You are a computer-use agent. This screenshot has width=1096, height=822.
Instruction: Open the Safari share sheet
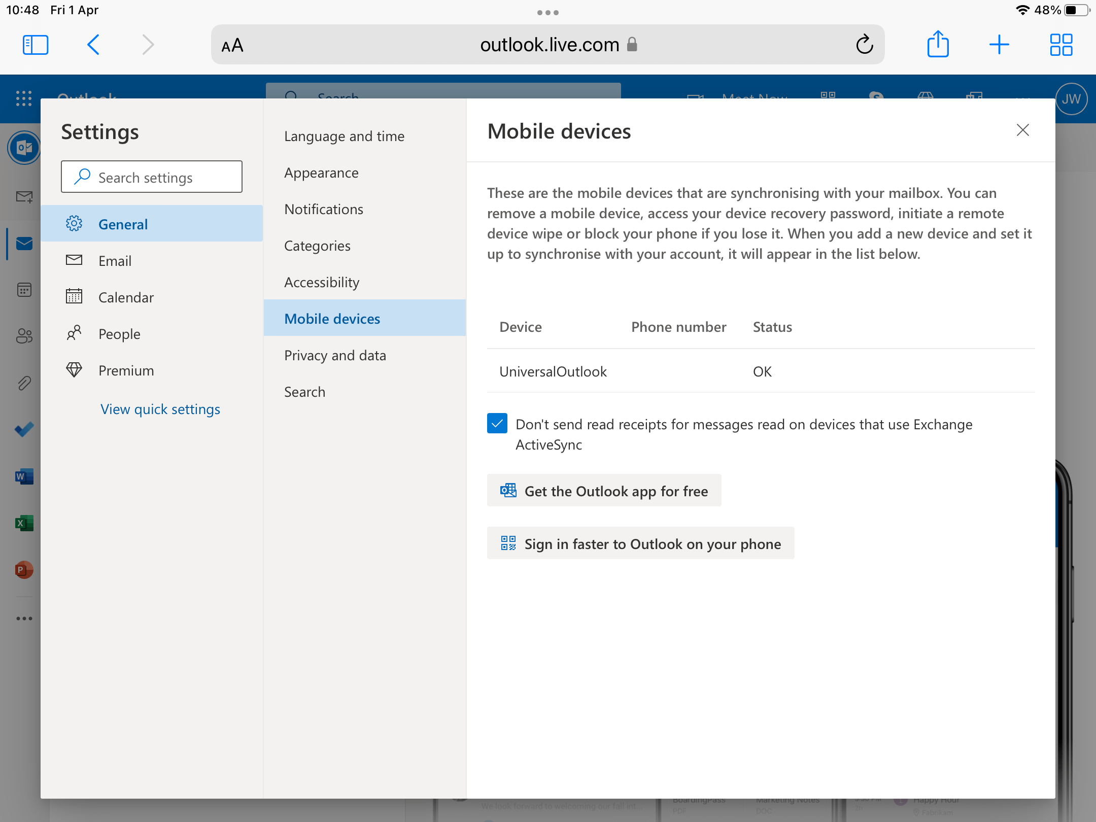point(938,44)
